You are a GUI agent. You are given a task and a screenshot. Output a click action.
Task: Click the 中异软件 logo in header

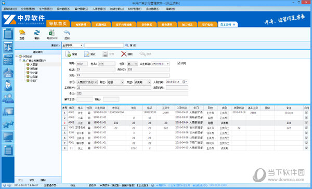24,19
